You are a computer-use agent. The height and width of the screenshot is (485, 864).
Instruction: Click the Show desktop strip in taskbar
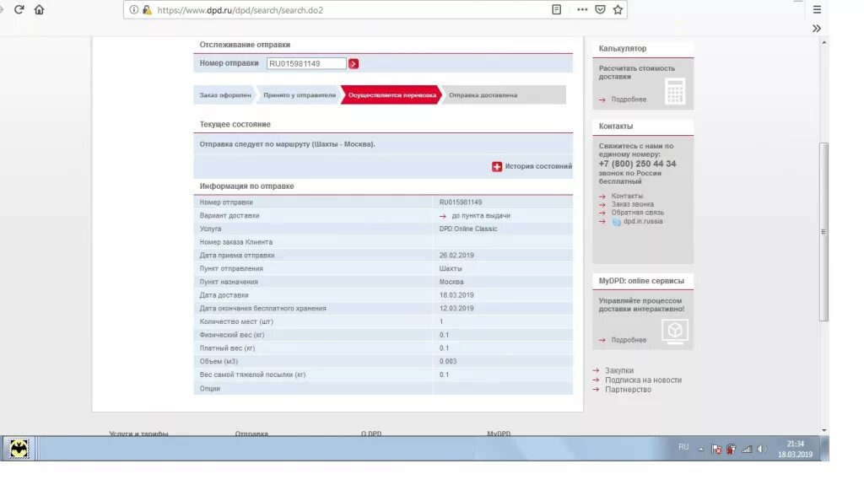tap(824, 449)
